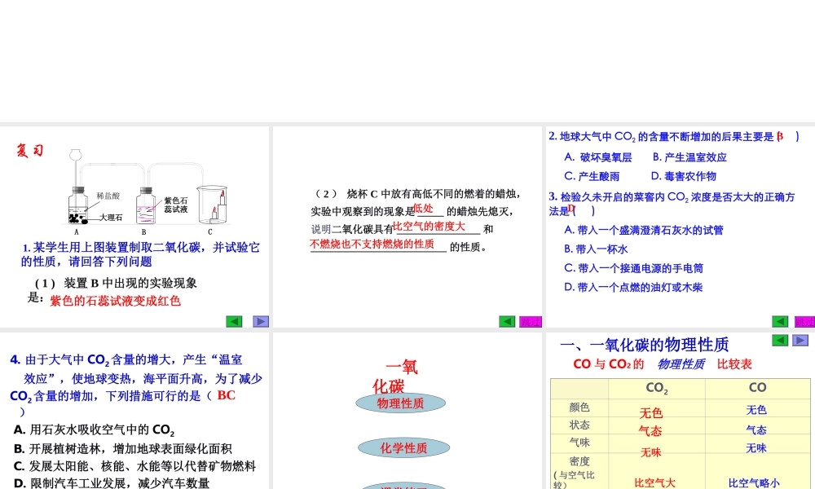
Task: Click the red 无味 cell under CO2
Action: (x=650, y=452)
